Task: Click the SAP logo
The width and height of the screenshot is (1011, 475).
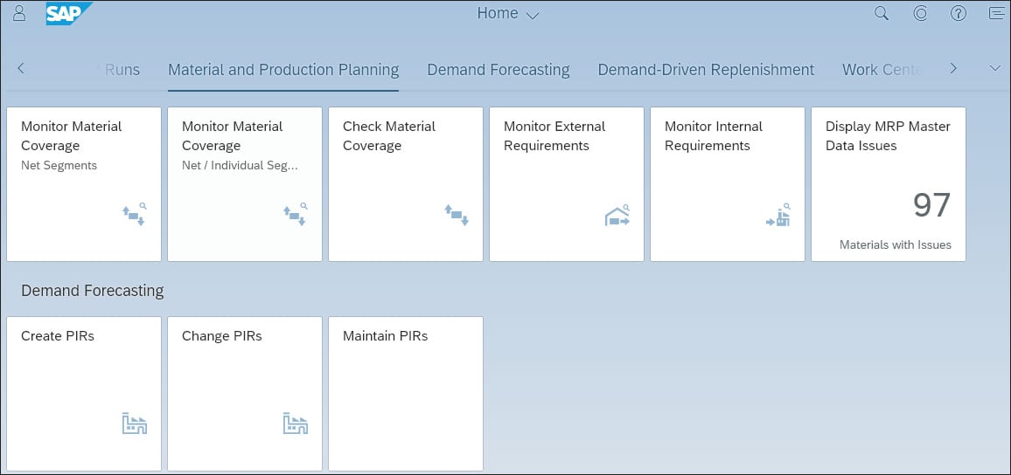Action: coord(68,13)
